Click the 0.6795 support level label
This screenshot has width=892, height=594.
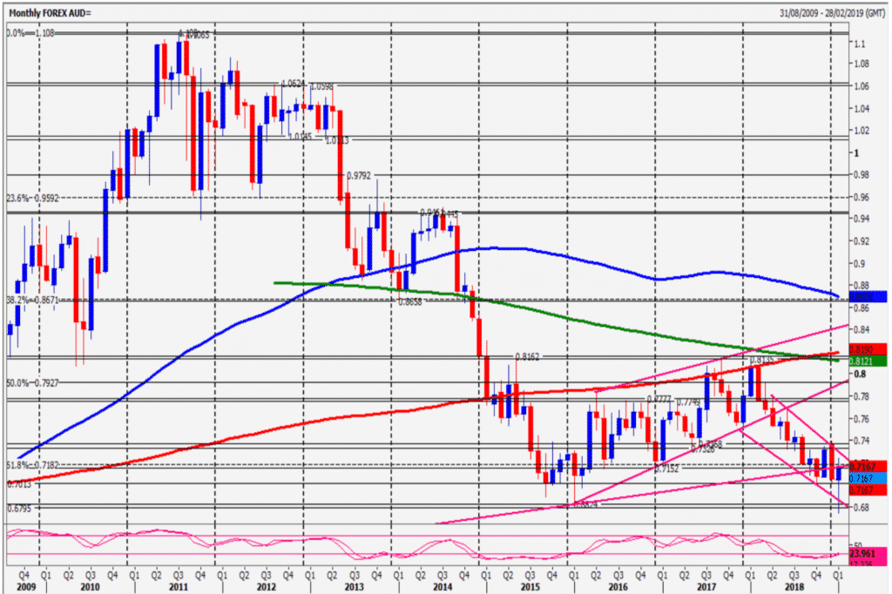click(x=19, y=508)
